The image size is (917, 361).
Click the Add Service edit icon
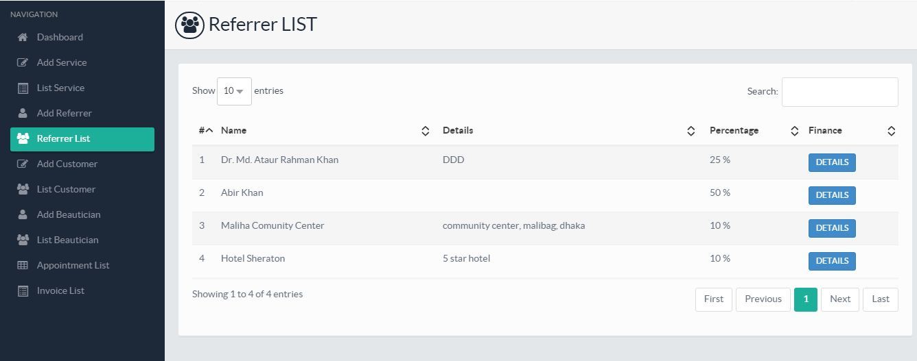click(23, 62)
